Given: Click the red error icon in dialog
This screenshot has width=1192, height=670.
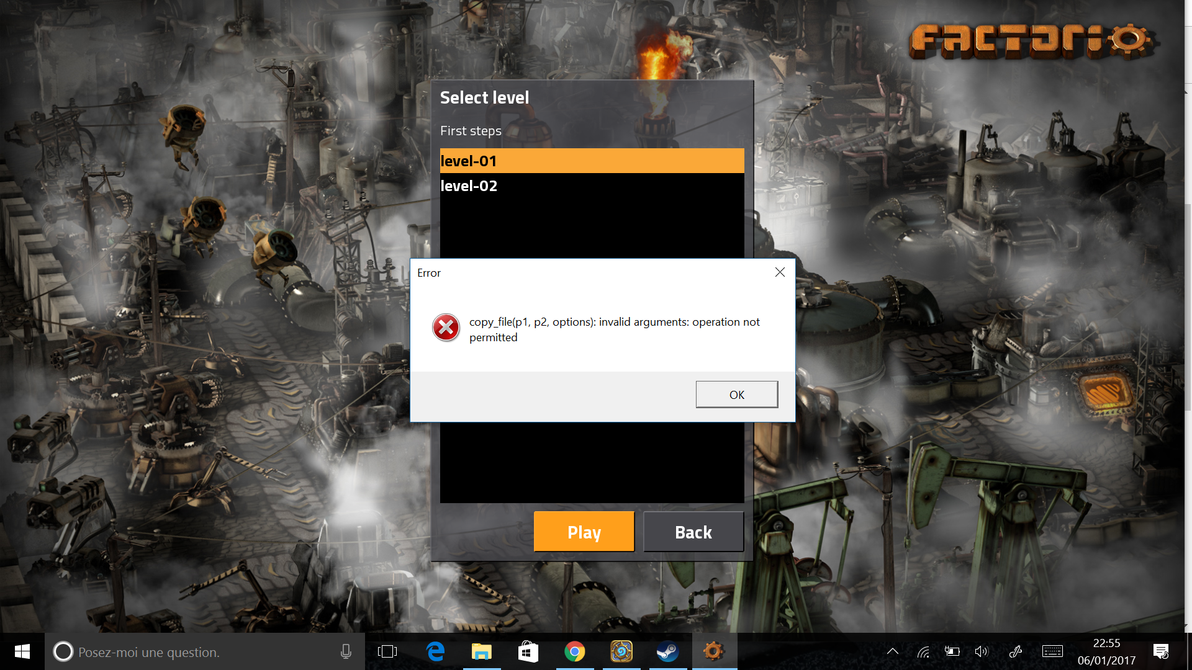Looking at the screenshot, I should tap(446, 328).
